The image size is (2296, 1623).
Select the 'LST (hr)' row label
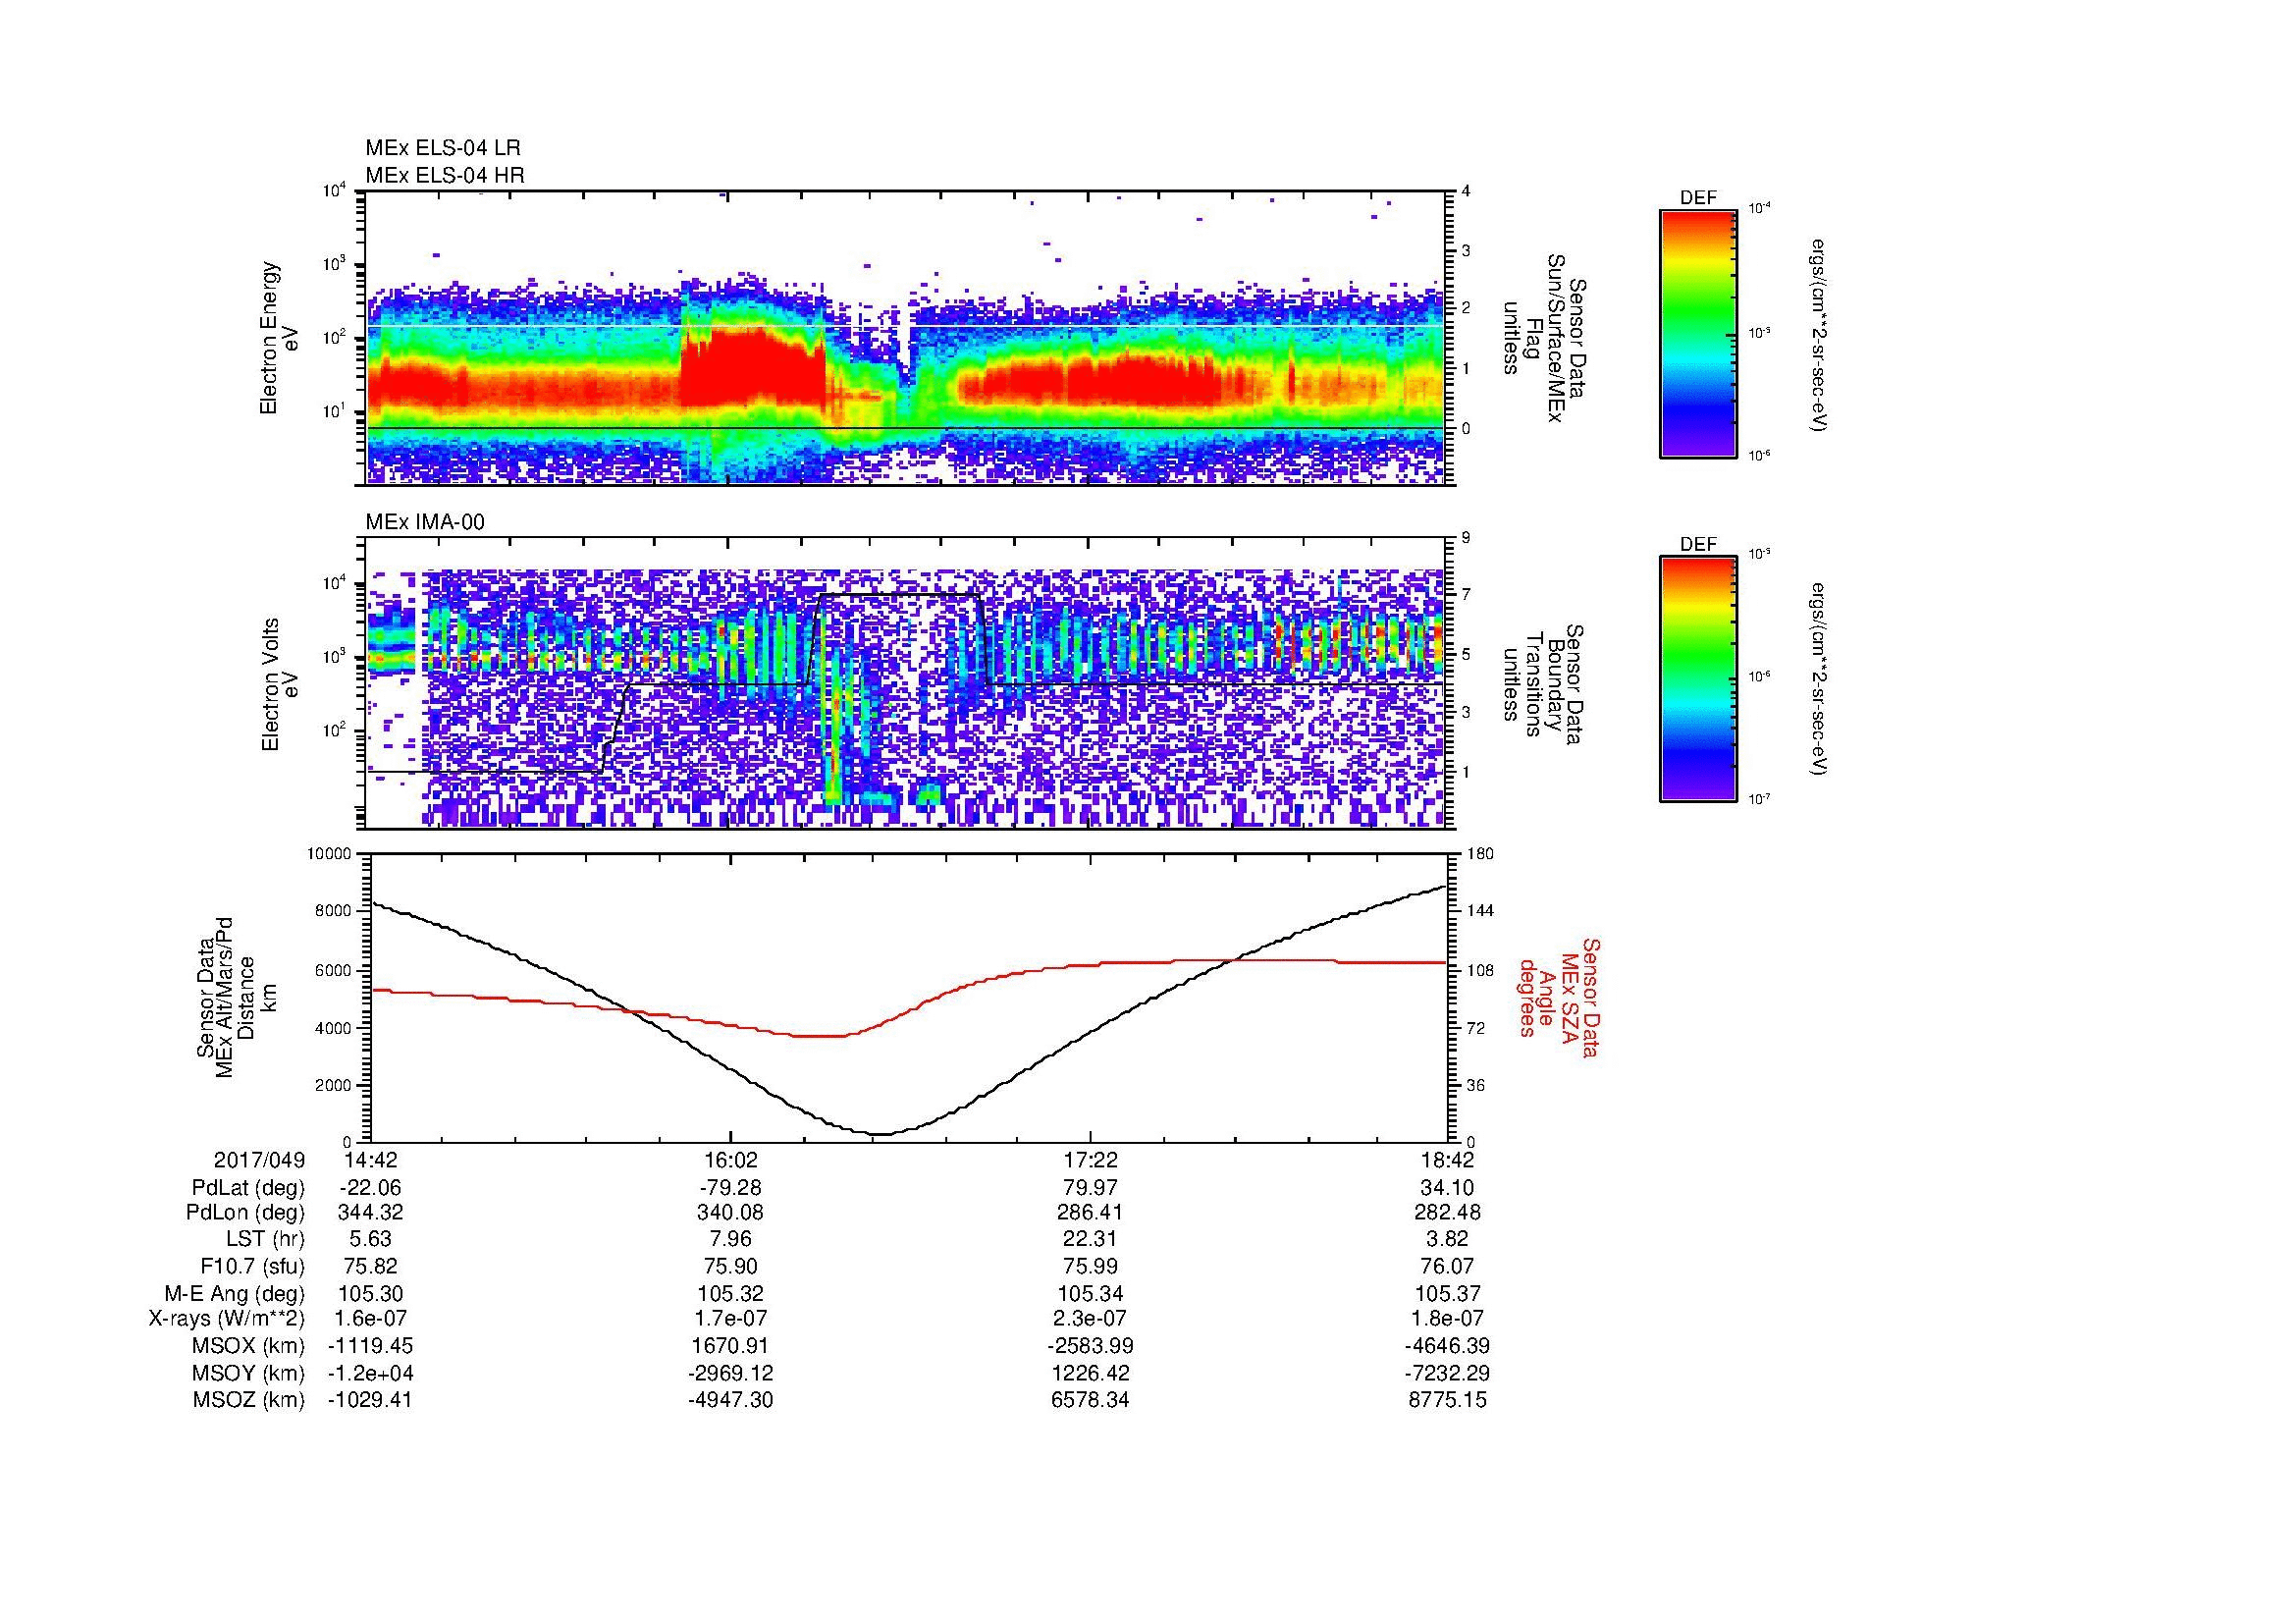(266, 1239)
